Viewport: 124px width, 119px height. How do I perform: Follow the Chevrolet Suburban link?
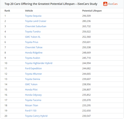click(36, 26)
